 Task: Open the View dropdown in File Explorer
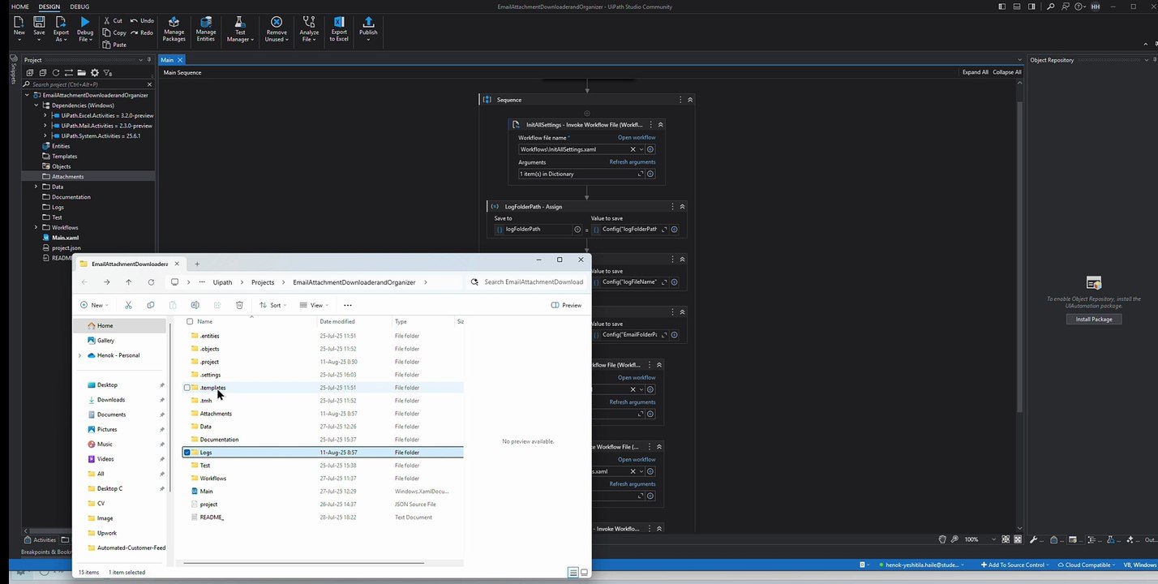314,305
